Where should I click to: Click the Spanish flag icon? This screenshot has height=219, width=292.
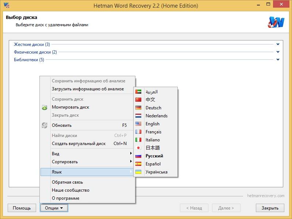(138, 164)
